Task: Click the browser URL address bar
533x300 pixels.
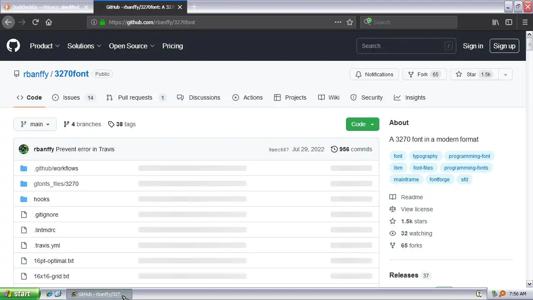Action: [x=221, y=22]
